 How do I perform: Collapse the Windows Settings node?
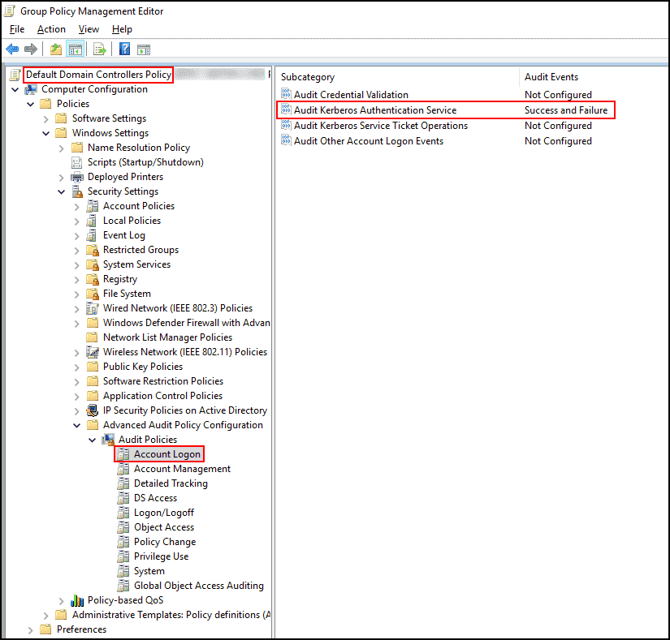[x=45, y=134]
